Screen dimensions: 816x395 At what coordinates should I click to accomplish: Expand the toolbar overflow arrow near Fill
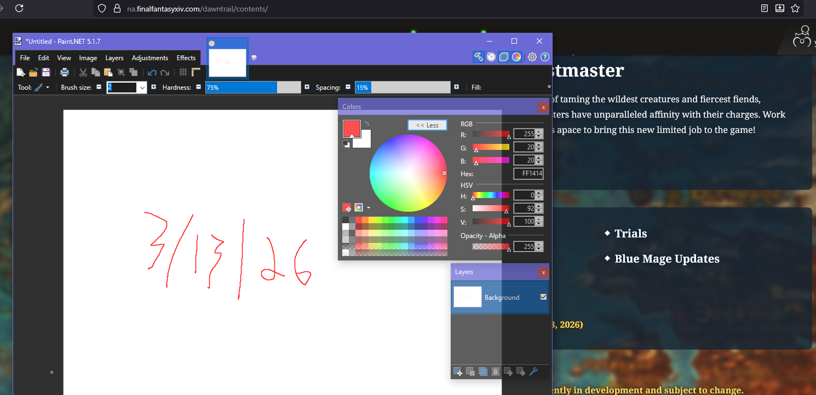click(x=549, y=87)
